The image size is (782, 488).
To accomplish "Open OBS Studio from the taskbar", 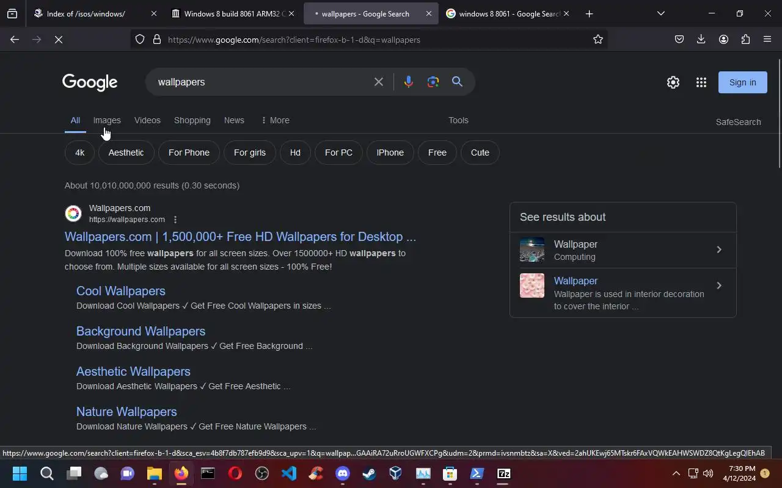I will pyautogui.click(x=262, y=473).
